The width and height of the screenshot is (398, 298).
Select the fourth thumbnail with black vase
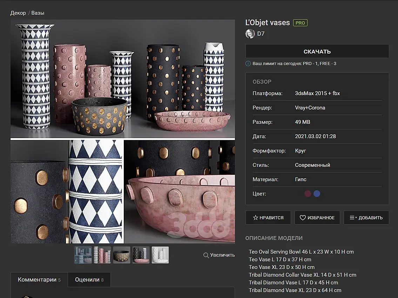[141, 255]
